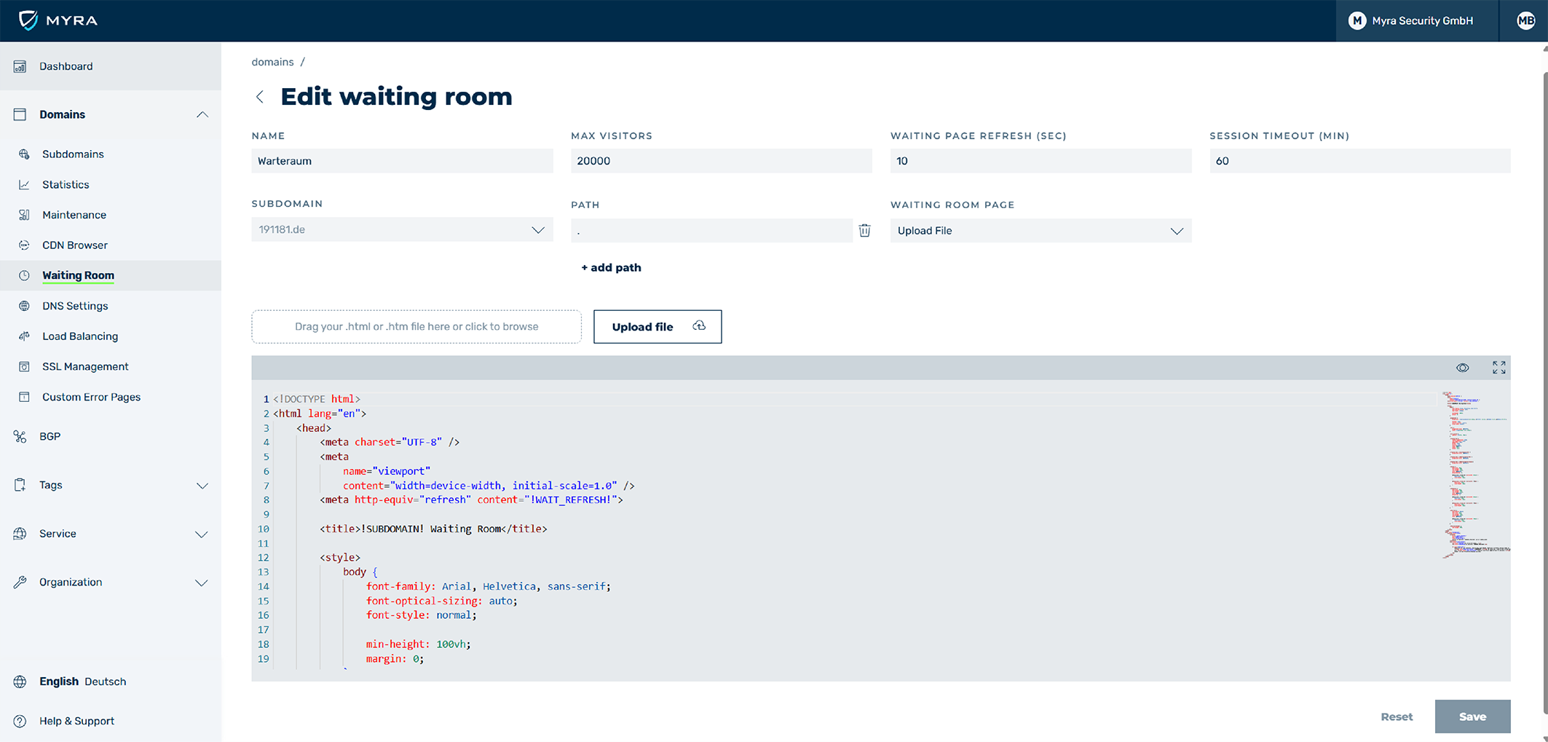Click the Waiting Page Refresh field
This screenshot has width=1548, height=742.
[x=1040, y=161]
